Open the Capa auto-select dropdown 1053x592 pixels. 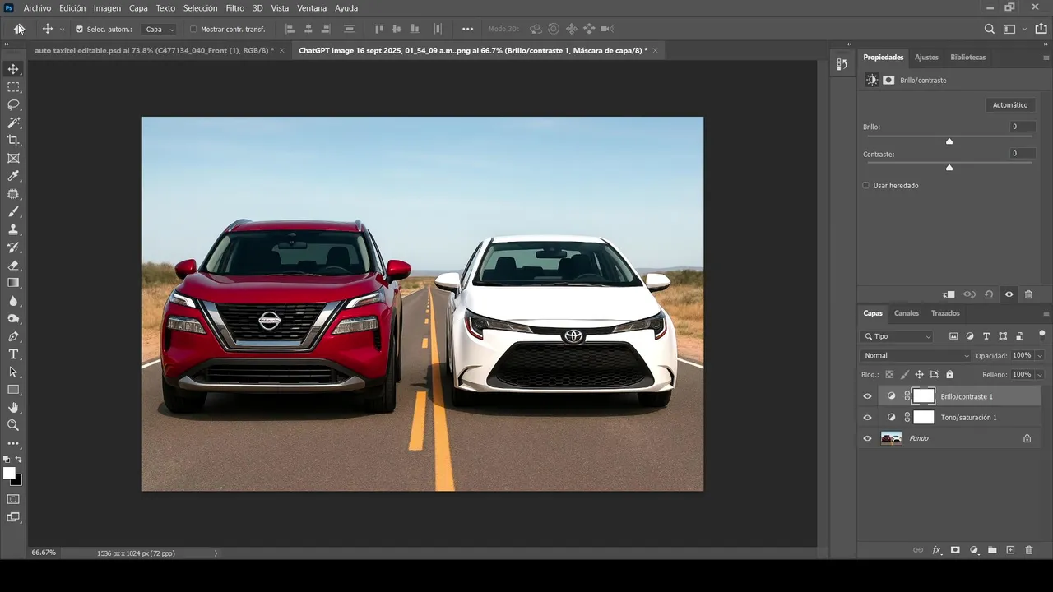[160, 29]
